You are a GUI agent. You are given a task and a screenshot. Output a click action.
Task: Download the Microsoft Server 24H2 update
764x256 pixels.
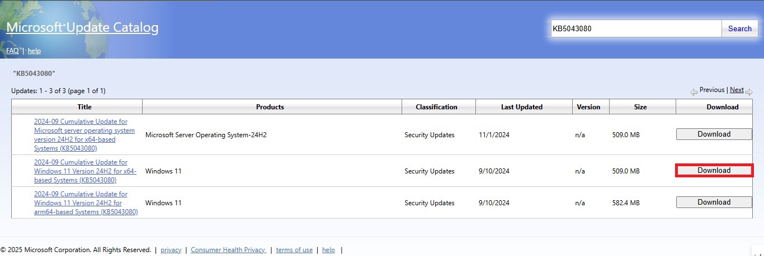pos(714,134)
